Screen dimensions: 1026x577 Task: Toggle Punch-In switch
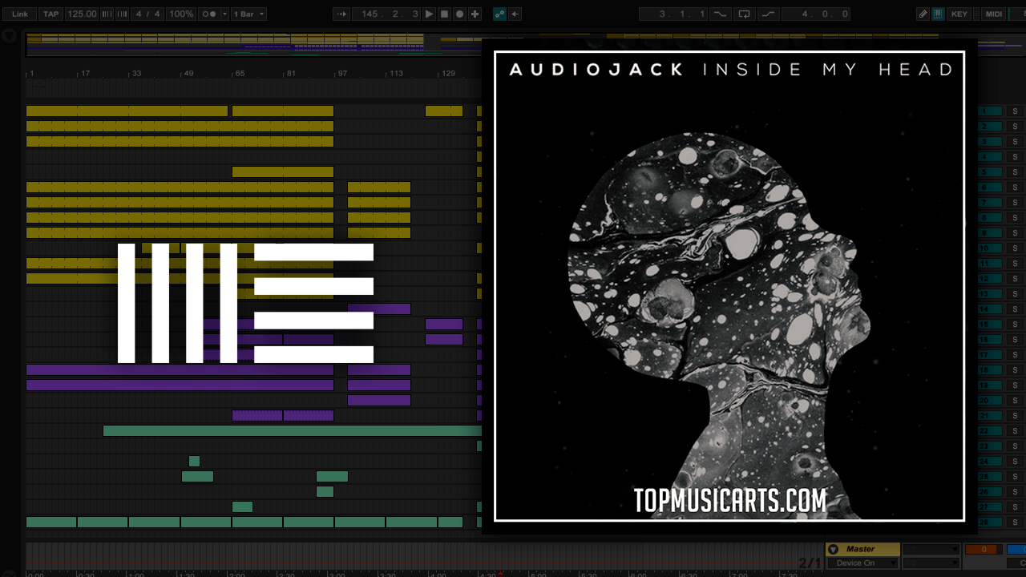(720, 14)
